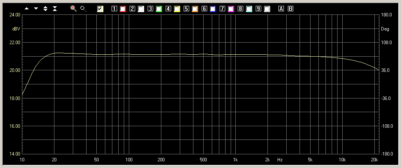401x168 pixels.
Task: Click the 100 frequency axis label
Action: [129, 160]
